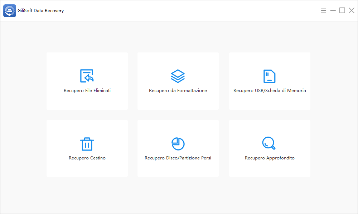Choose the Recupero Cestino label
Screen dimensions: 358x214
tap(87, 158)
